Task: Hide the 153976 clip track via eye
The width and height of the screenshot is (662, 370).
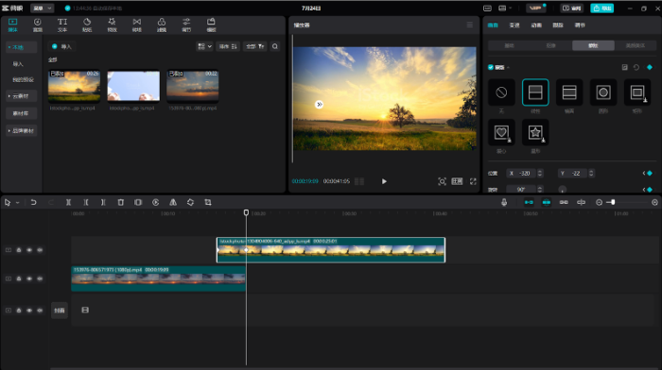Action: click(29, 278)
